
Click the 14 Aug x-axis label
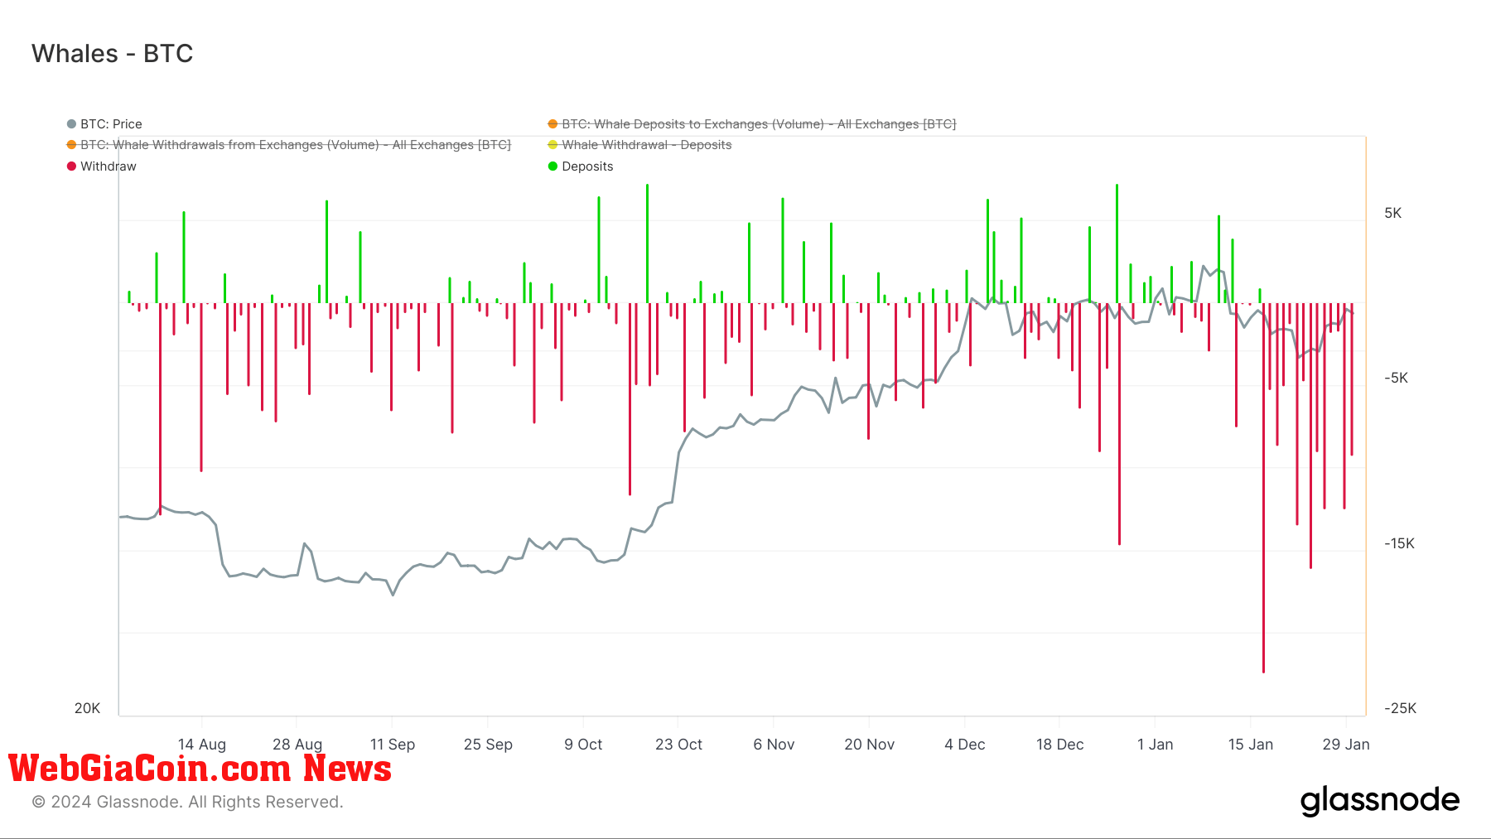[202, 745]
